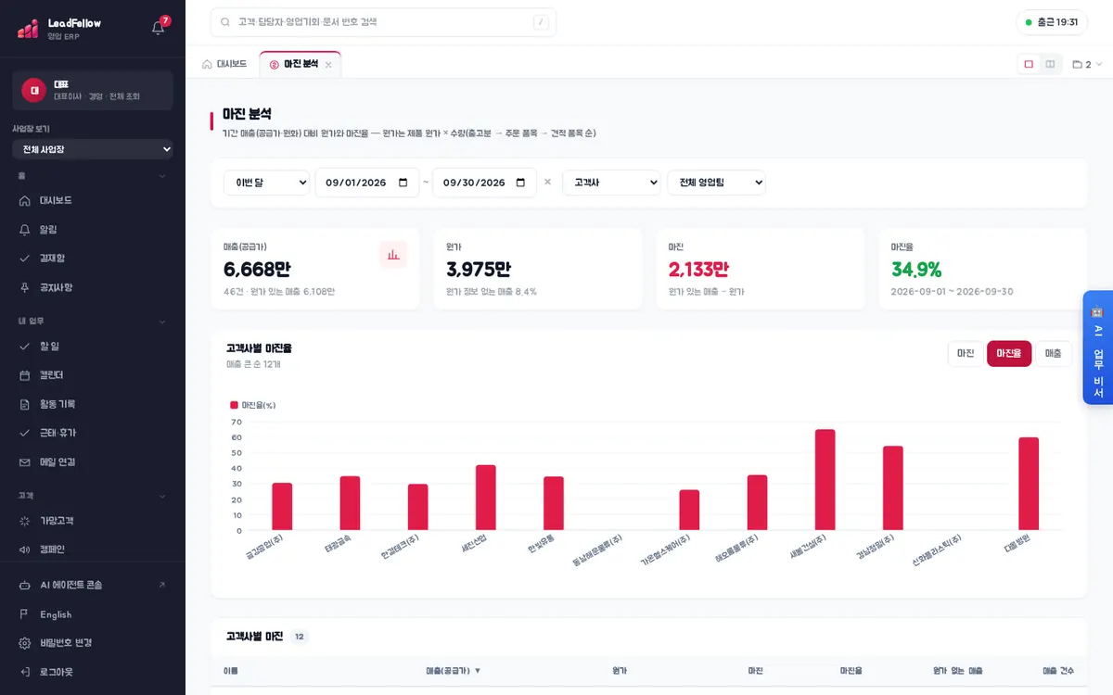
Task: Click the LeadFellow logo icon
Action: tap(28, 28)
